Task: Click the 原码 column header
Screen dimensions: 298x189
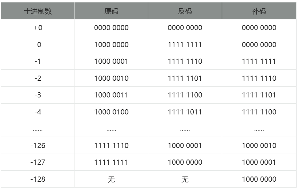Action: (111, 11)
